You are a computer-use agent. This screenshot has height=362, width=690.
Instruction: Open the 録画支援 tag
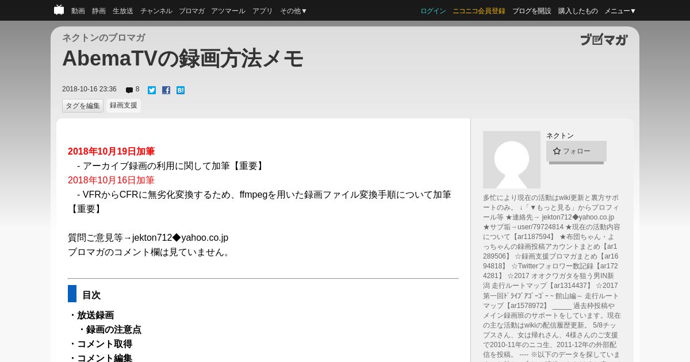click(x=124, y=106)
